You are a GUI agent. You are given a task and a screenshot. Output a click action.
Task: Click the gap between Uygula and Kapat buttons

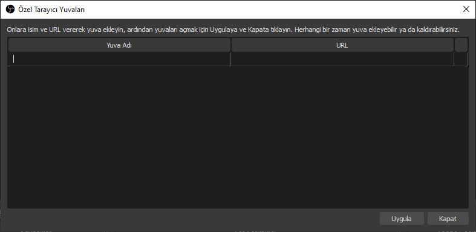click(x=426, y=219)
